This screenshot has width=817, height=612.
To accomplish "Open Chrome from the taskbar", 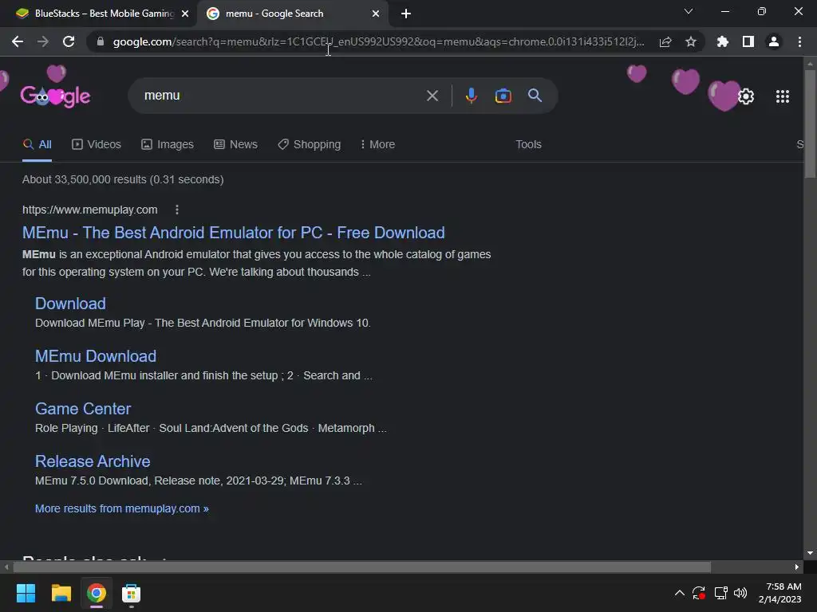I will [97, 593].
